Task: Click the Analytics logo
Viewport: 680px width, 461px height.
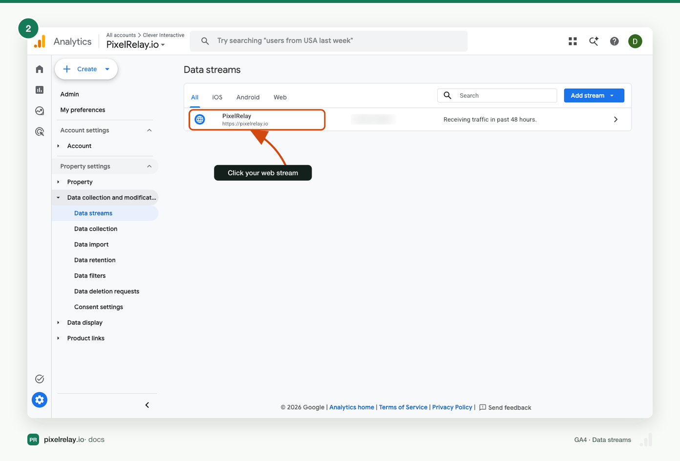Action: [40, 42]
